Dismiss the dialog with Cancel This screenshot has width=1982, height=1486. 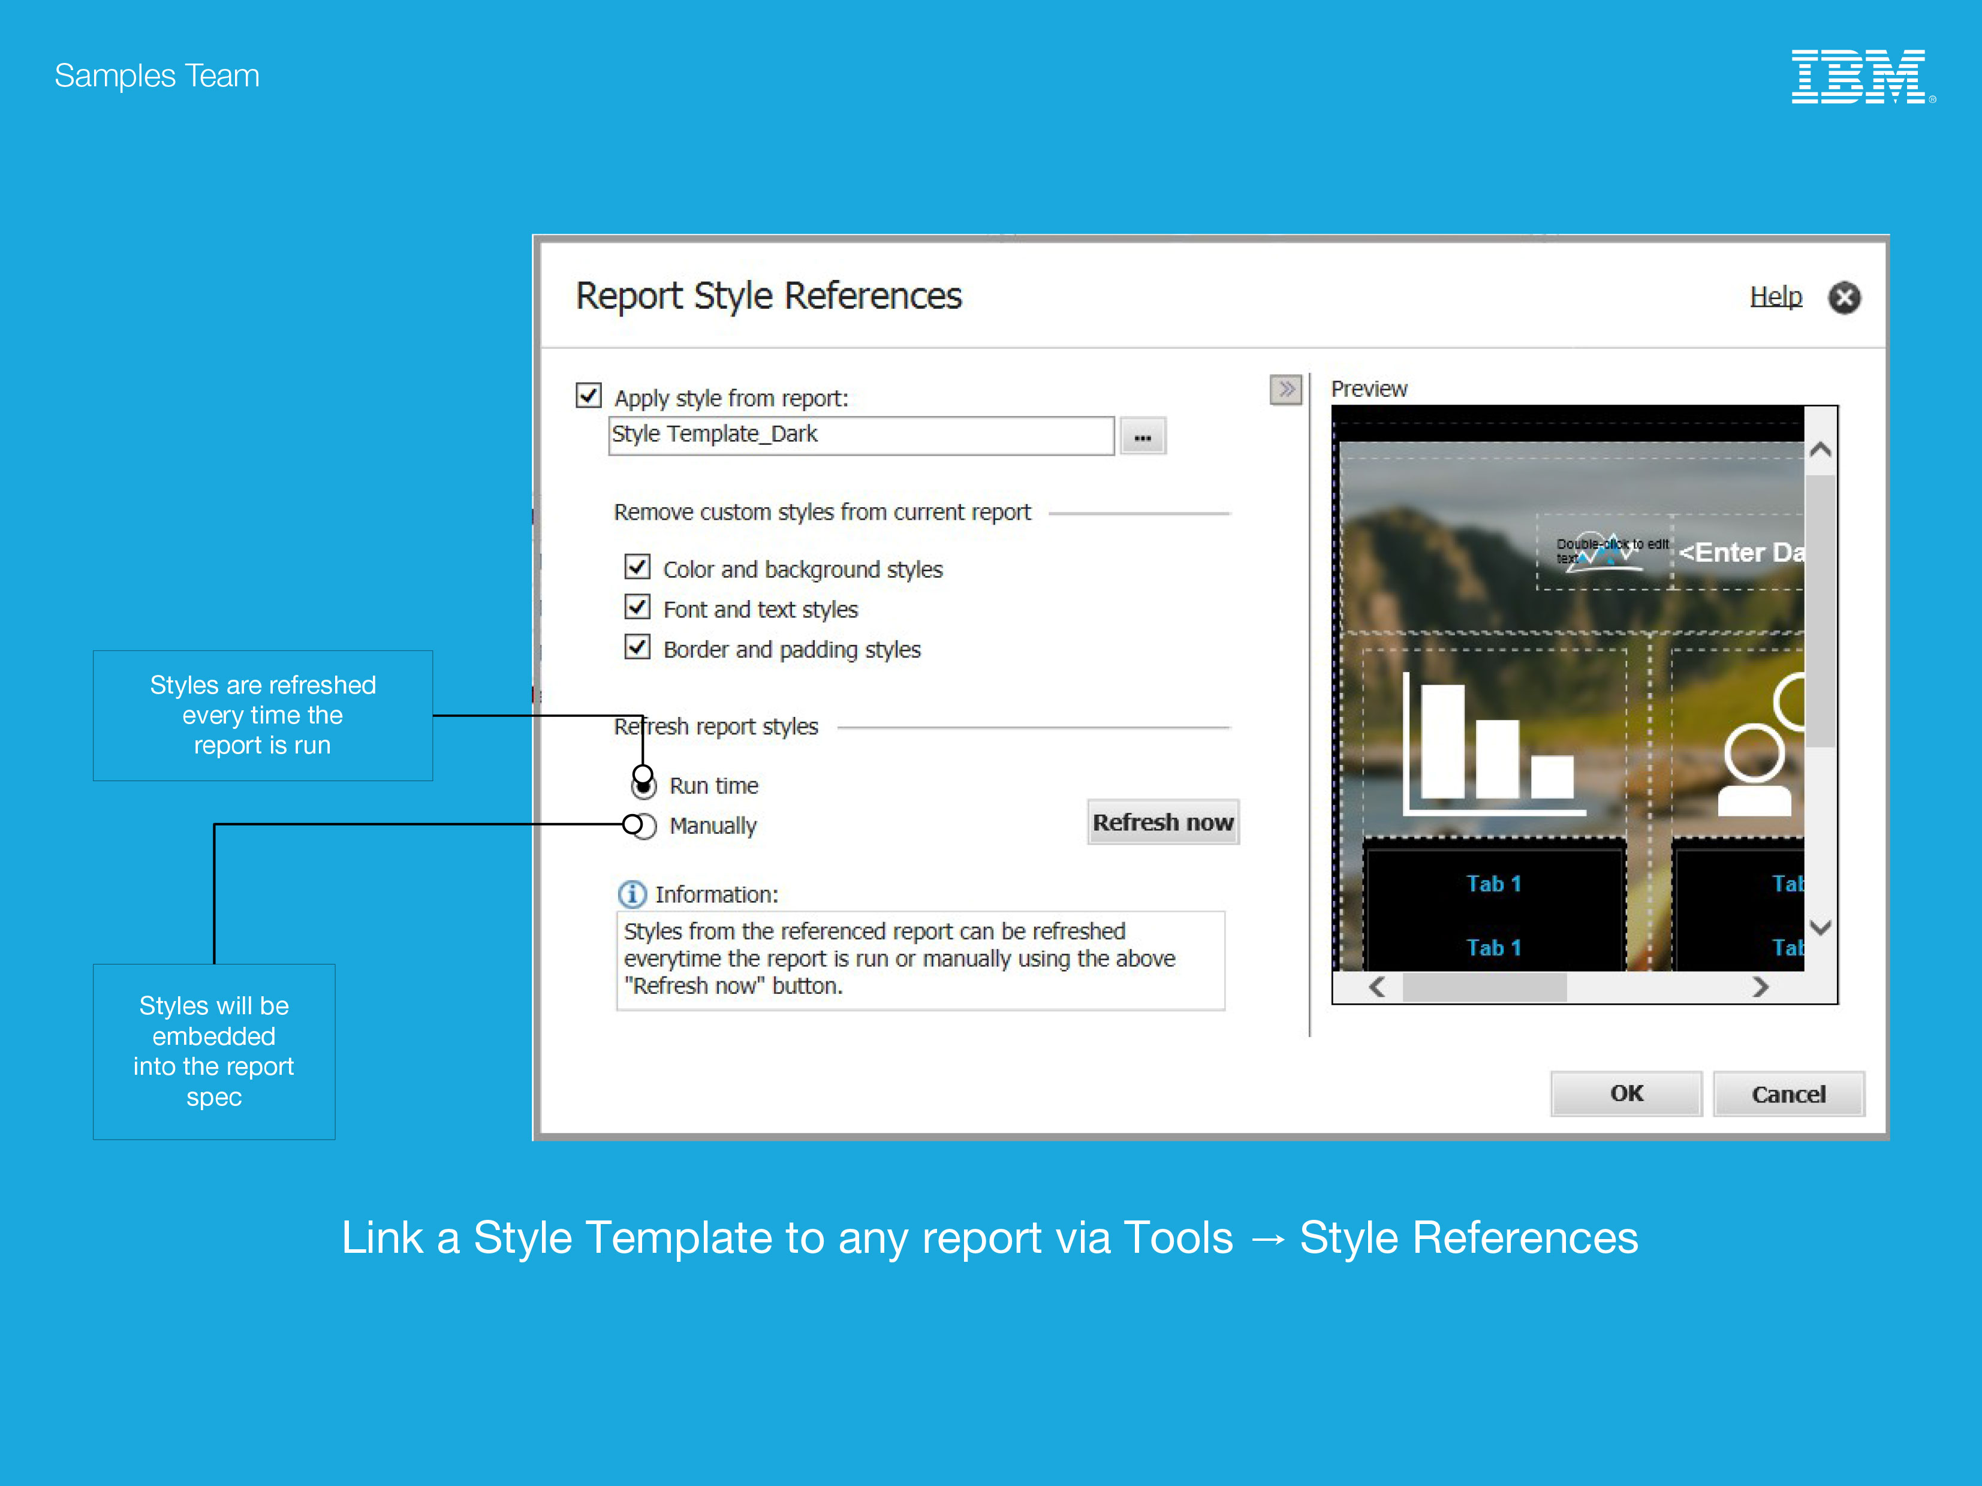tap(1788, 1094)
